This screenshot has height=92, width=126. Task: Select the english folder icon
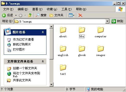(x=63, y=48)
